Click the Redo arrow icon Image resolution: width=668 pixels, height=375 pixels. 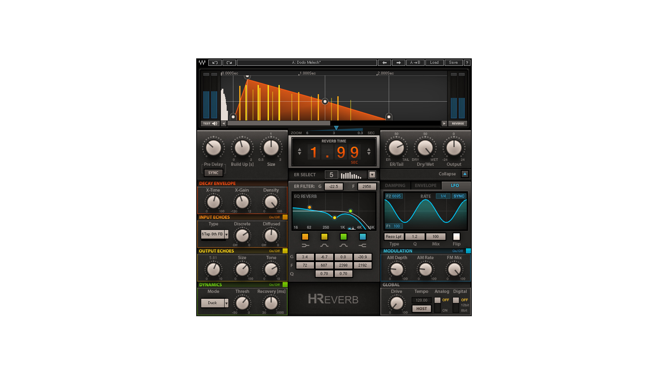(229, 62)
